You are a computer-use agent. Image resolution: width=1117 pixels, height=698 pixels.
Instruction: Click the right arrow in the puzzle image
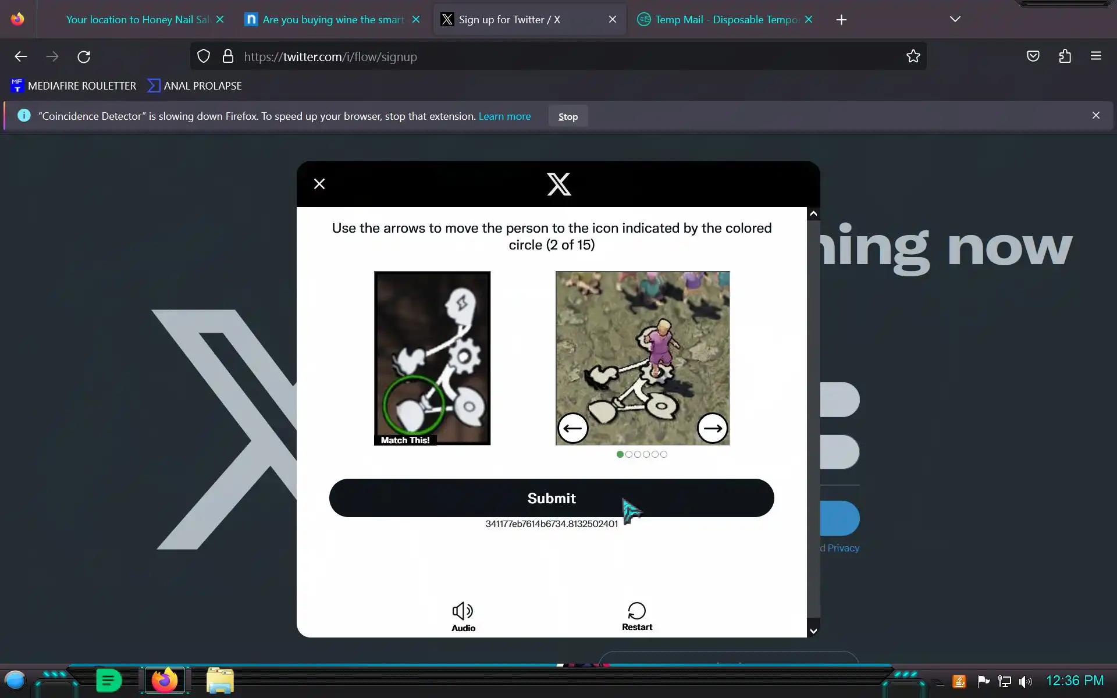point(712,429)
